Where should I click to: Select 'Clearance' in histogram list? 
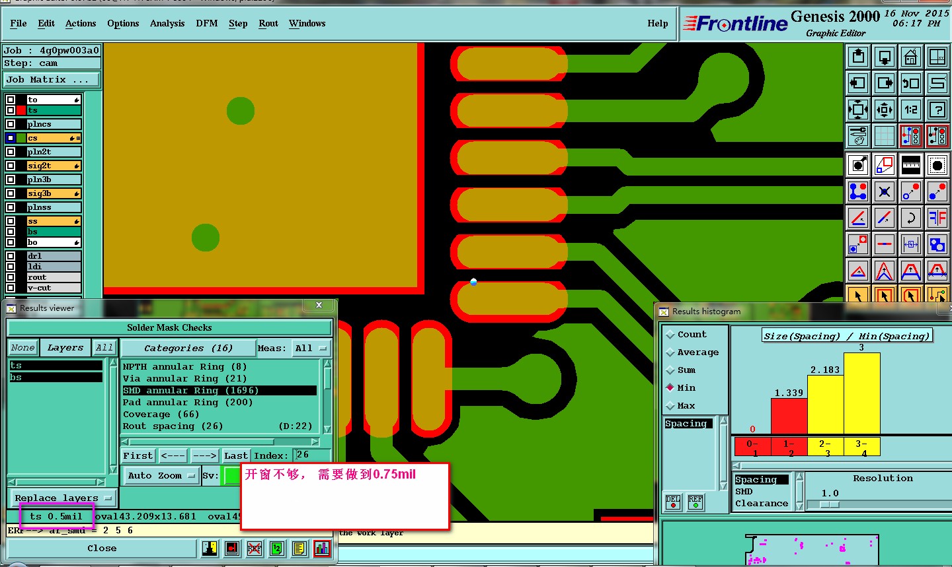762,503
